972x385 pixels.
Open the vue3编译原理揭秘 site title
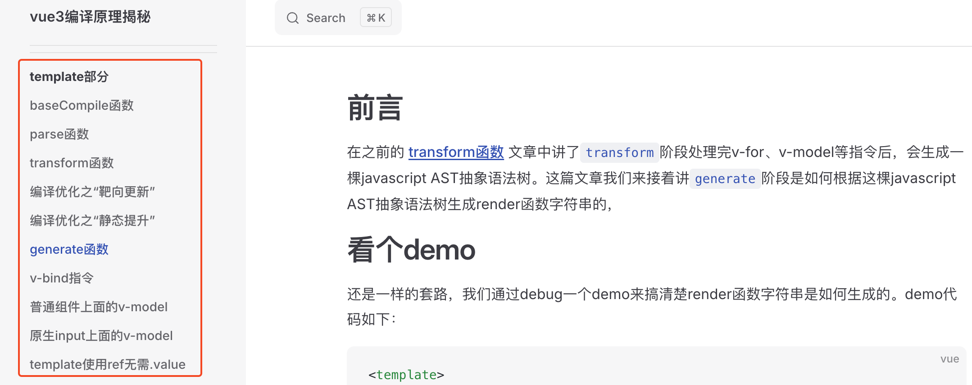click(90, 17)
